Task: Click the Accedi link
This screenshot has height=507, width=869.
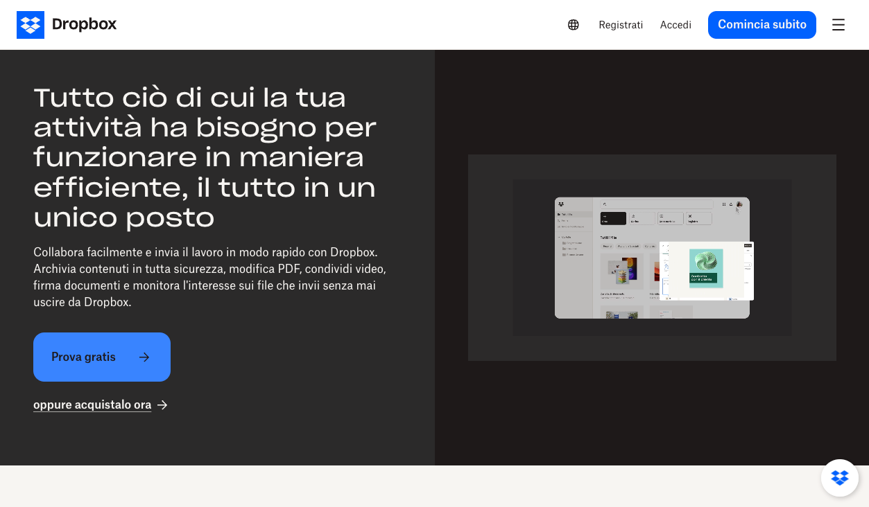Action: point(676,25)
